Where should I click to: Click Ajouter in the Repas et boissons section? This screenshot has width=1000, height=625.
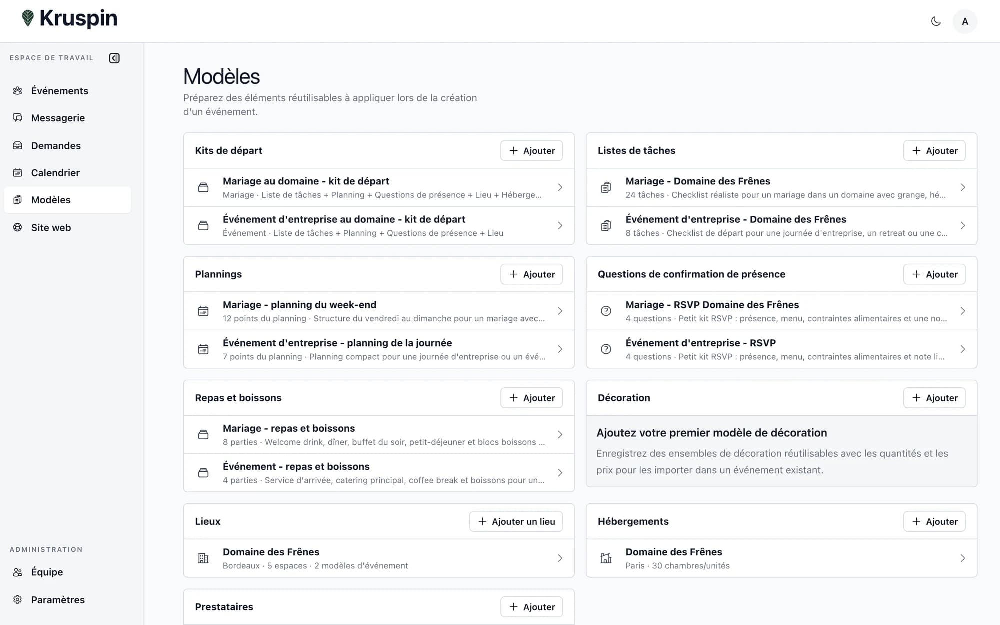tap(531, 398)
